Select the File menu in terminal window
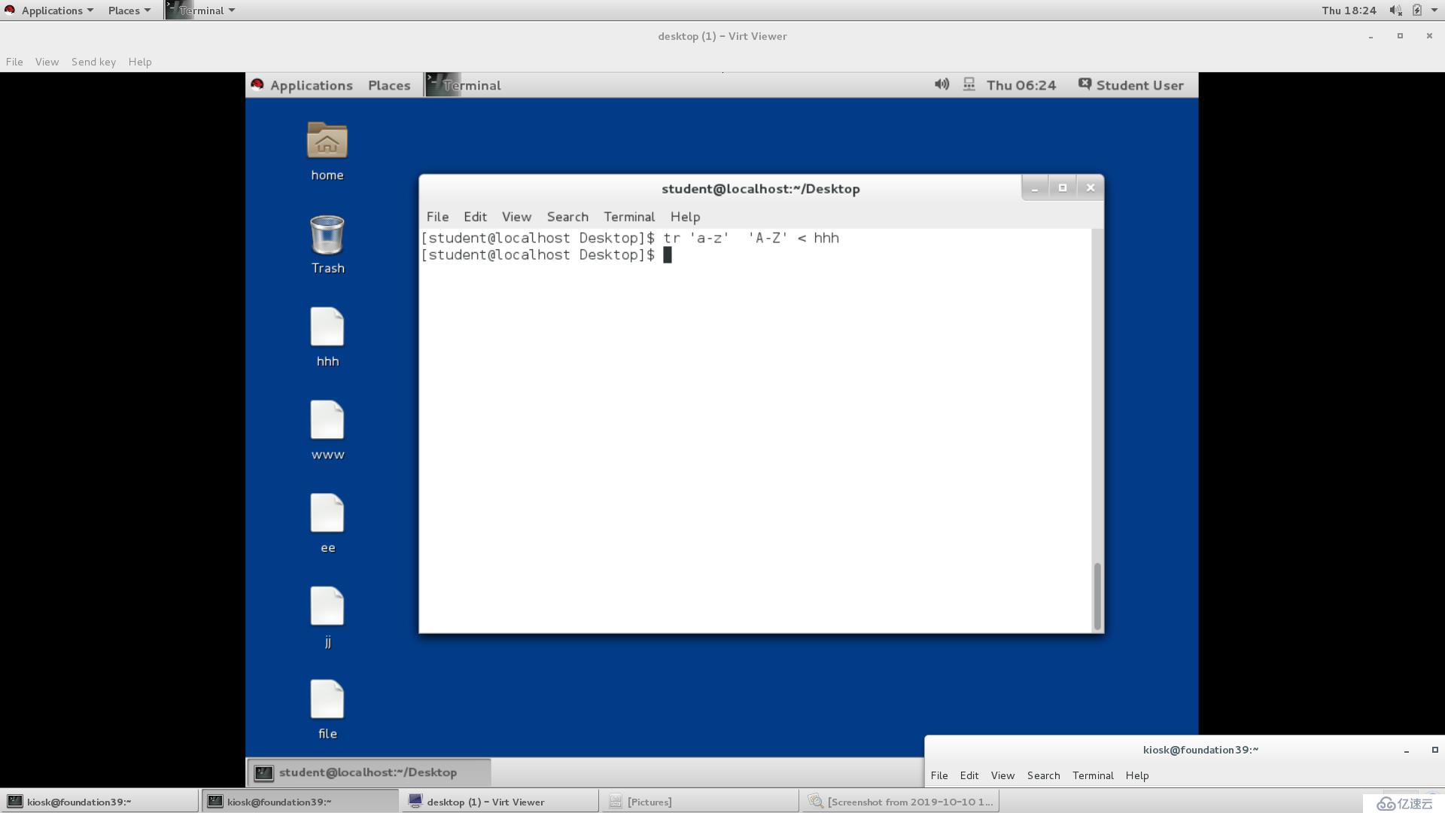This screenshot has width=1445, height=813. 437,216
